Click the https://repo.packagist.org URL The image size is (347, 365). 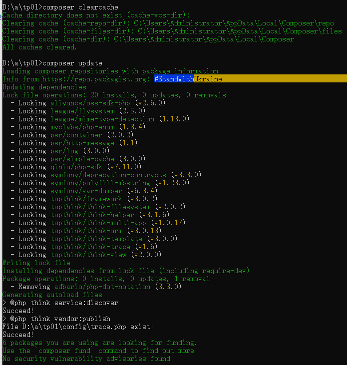pyautogui.click(x=95, y=79)
